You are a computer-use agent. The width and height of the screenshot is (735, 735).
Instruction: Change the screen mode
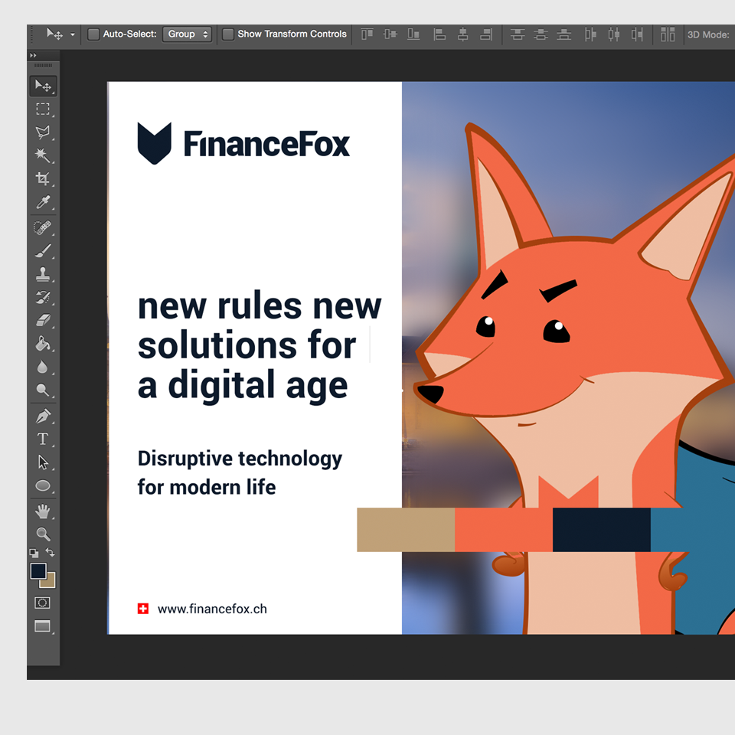(x=43, y=626)
